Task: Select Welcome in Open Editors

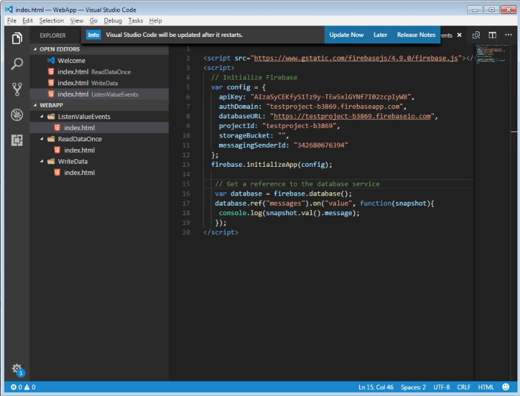Action: [99, 60]
